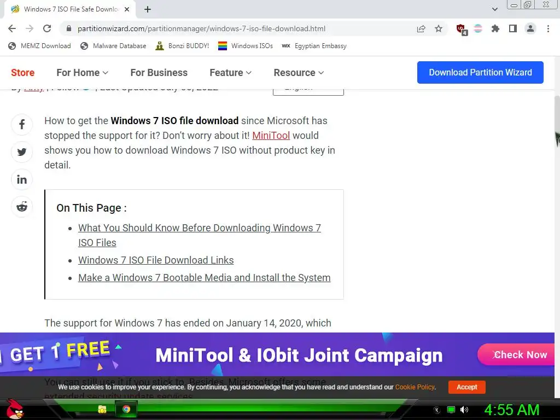
Task: Click the padlock site info icon
Action: pyautogui.click(x=69, y=28)
